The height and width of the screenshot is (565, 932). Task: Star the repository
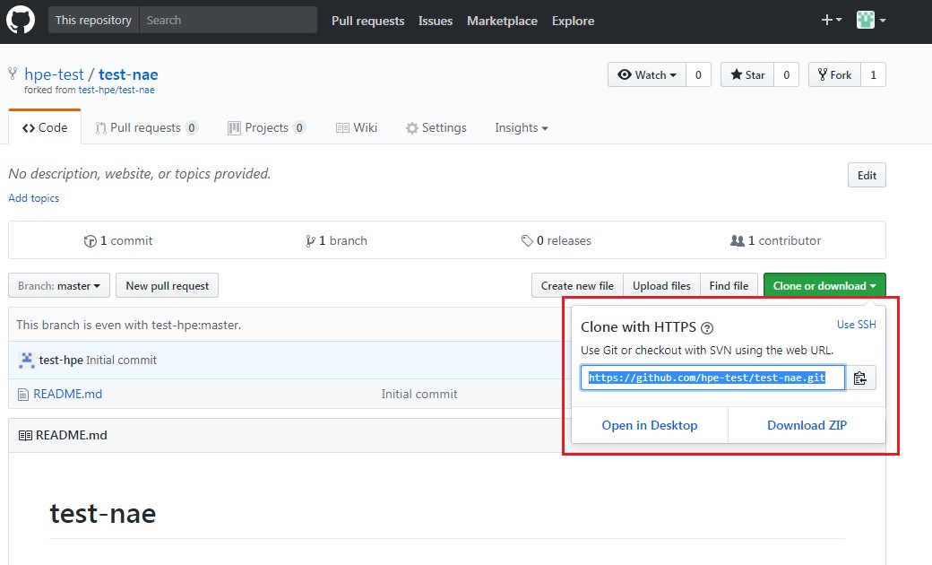[x=747, y=75]
